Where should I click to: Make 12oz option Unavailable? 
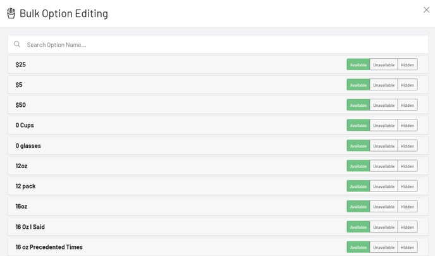pyautogui.click(x=383, y=166)
